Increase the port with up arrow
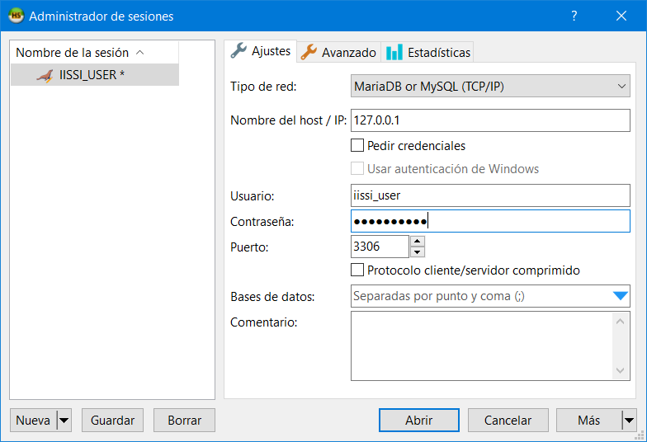 point(418,241)
